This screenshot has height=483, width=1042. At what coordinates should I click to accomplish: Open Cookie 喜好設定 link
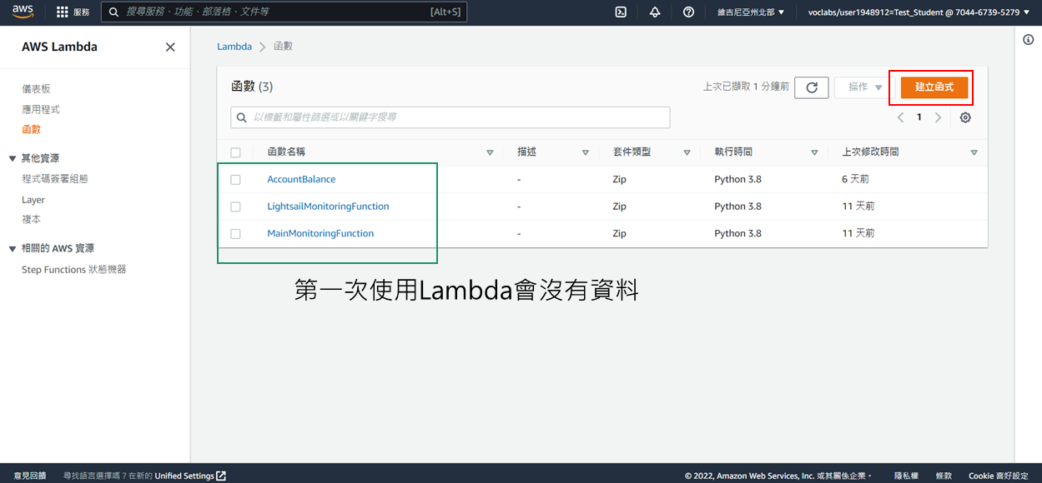(x=999, y=476)
